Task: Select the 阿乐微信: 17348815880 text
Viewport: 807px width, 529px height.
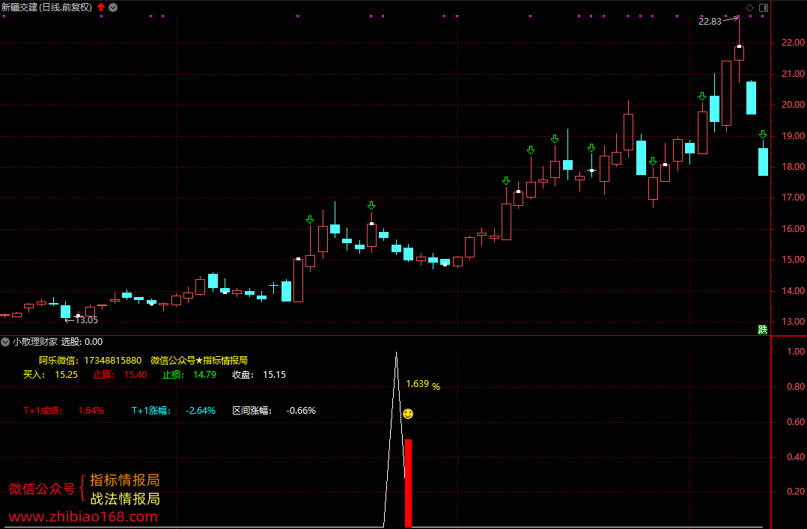Action: (x=90, y=360)
